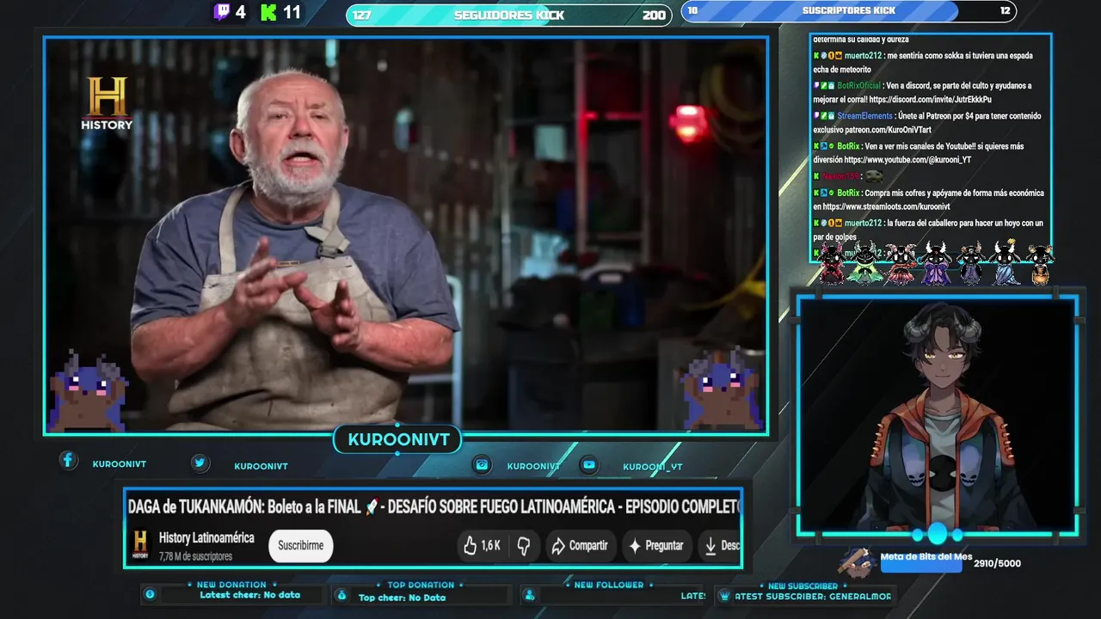Click the muerto212 username in the sokka message
Image resolution: width=1101 pixels, height=619 pixels.
[863, 56]
